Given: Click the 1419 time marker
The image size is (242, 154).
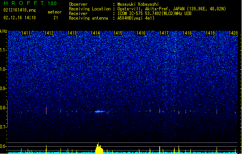Looking at the screenshot, I should point(210,33).
